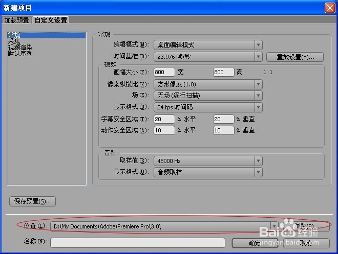Open the 时间基准 dropdown showing 23.976 帧/秒
This screenshot has height=254, width=338.
tap(208, 57)
